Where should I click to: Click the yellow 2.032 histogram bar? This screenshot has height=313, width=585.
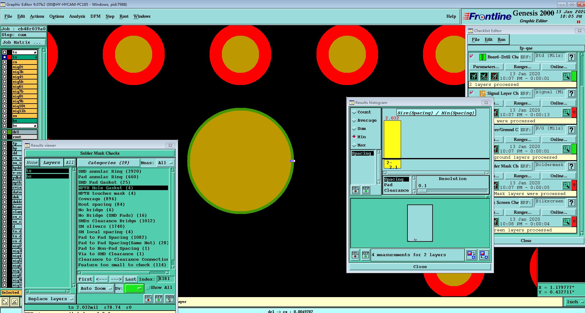tap(392, 139)
